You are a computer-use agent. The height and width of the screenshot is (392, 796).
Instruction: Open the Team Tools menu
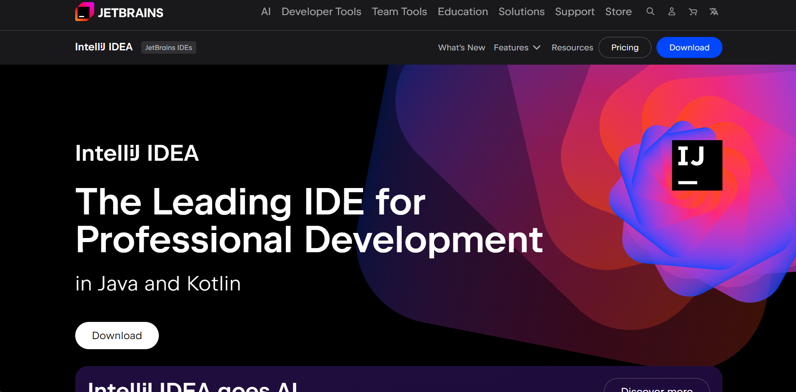coord(399,12)
